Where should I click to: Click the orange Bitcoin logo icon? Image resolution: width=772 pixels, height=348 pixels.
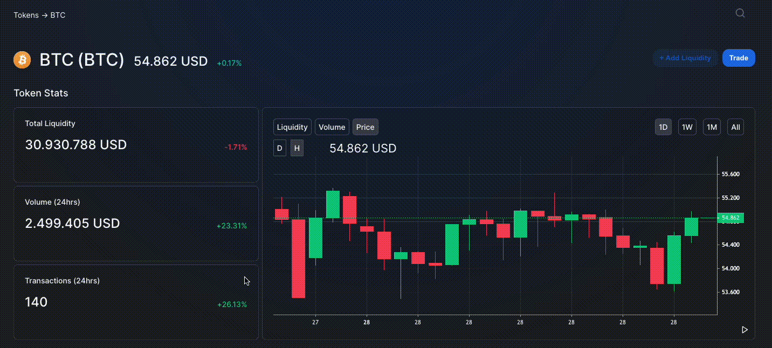(22, 60)
